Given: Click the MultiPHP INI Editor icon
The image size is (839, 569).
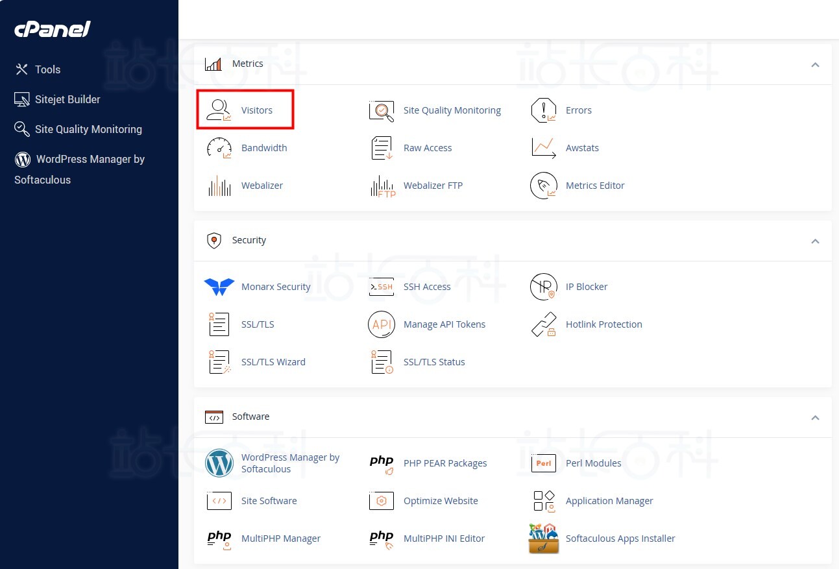Looking at the screenshot, I should pyautogui.click(x=382, y=539).
